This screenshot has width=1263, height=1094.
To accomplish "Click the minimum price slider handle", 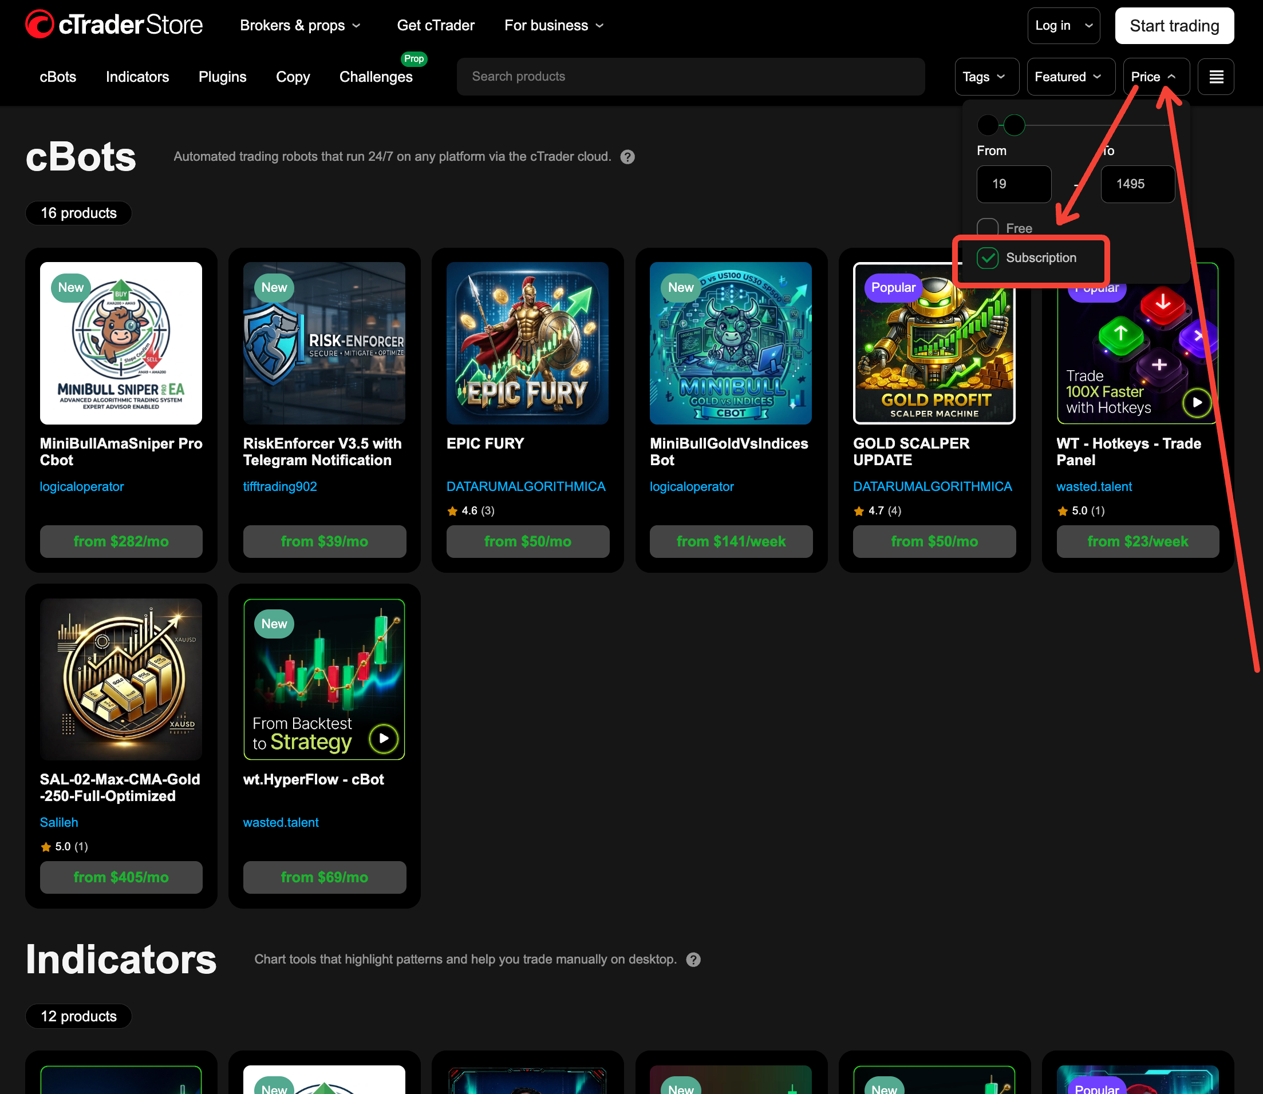I will click(988, 125).
